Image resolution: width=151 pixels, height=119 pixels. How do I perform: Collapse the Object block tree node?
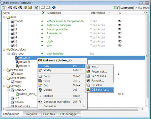[x=4, y=50]
